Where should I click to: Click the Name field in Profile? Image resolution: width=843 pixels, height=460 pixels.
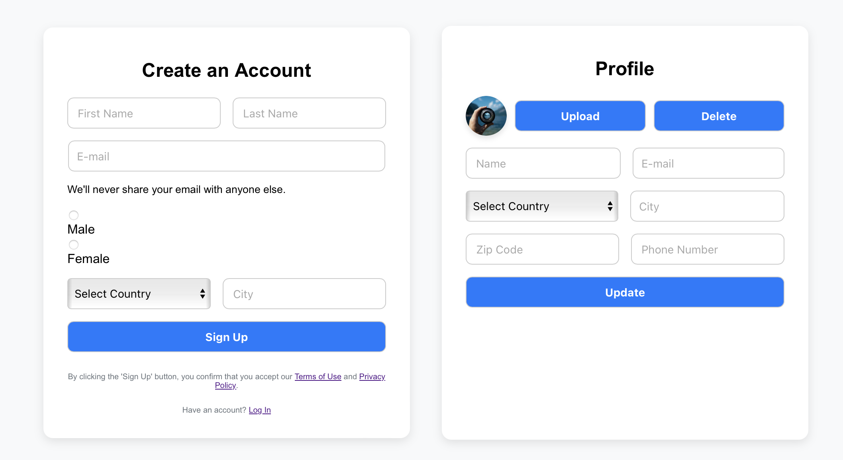tap(543, 163)
